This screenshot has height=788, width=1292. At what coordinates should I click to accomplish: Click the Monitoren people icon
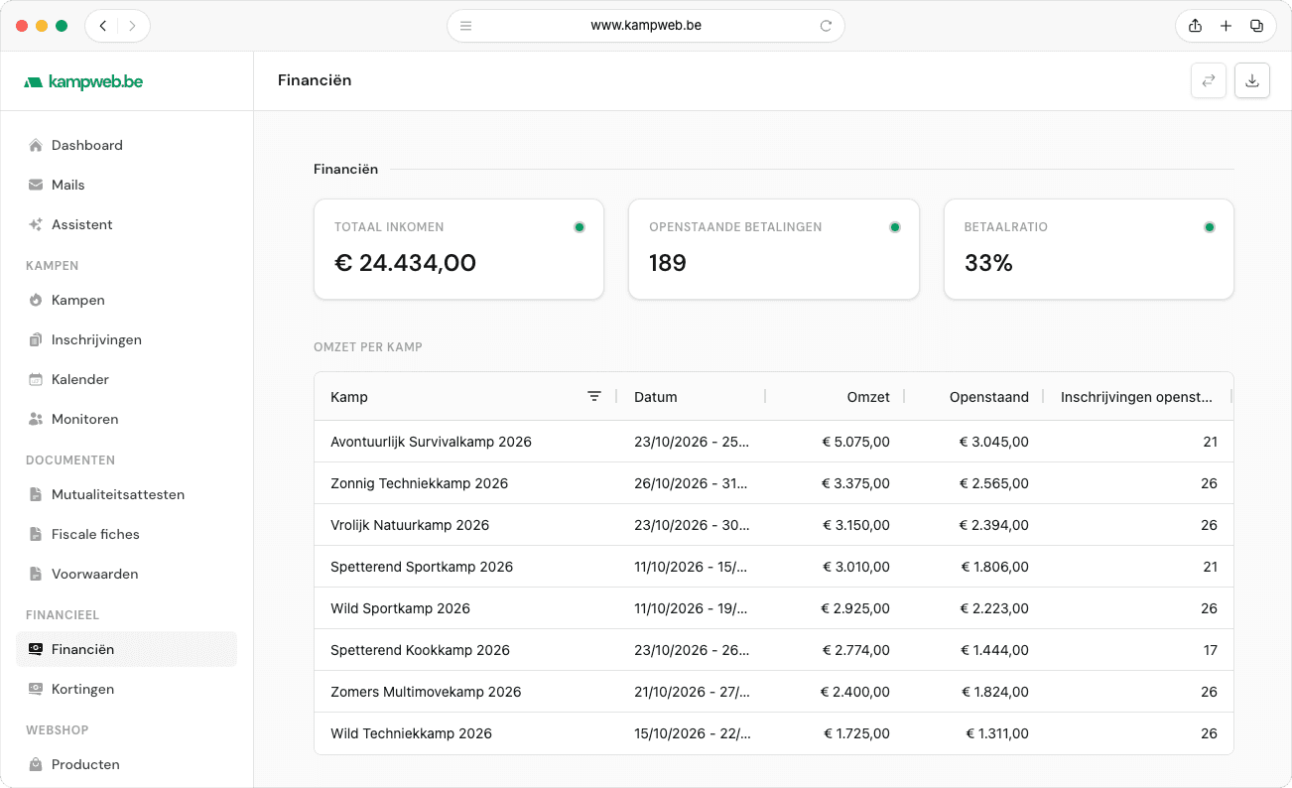pos(36,419)
